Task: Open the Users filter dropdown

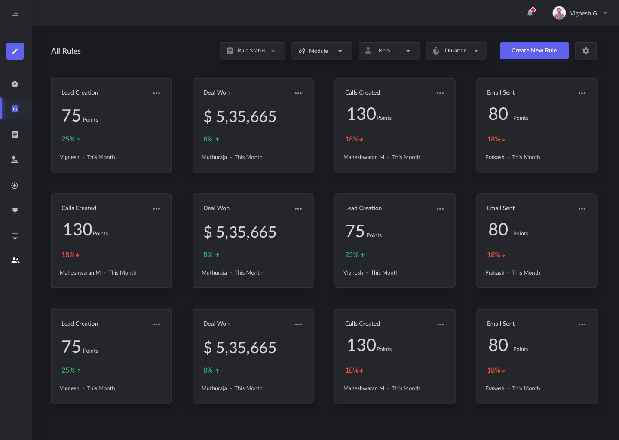Action: pyautogui.click(x=389, y=51)
